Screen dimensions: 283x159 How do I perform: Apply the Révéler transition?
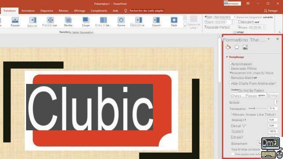(x=68, y=22)
